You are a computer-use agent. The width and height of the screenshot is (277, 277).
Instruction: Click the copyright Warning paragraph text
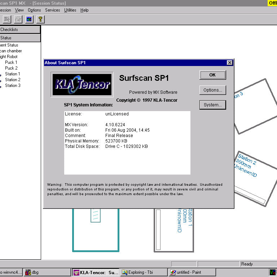[135, 189]
